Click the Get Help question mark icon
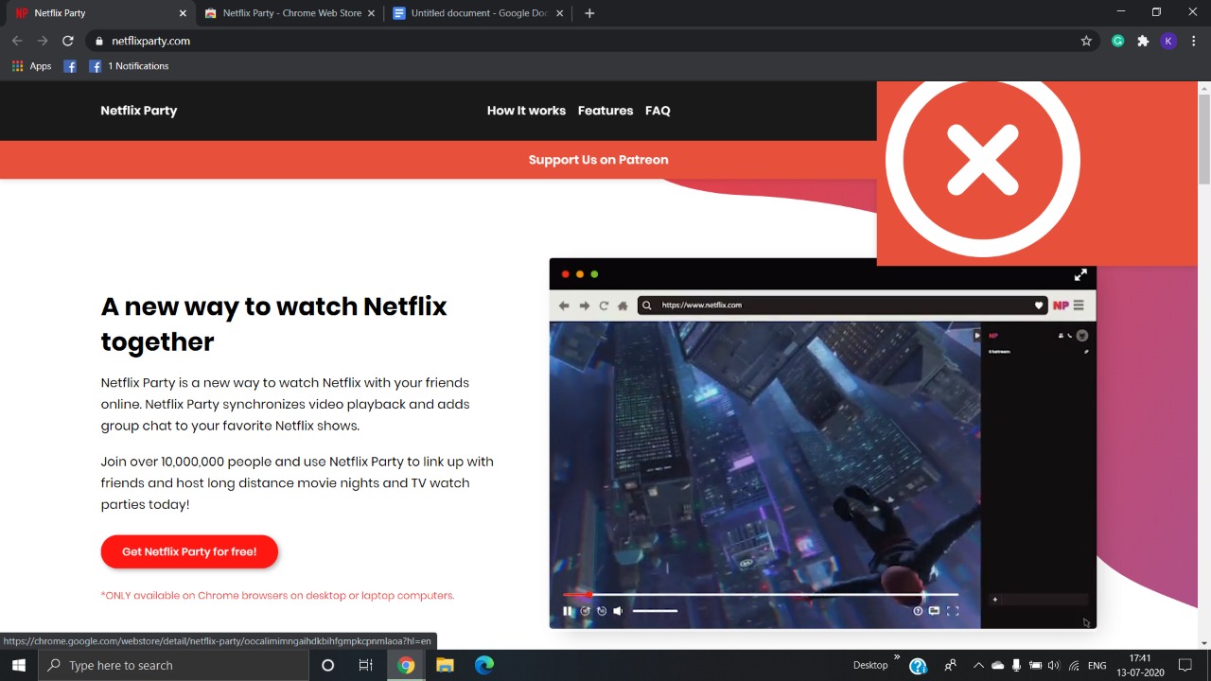Viewport: 1211px width, 681px height. tap(918, 665)
